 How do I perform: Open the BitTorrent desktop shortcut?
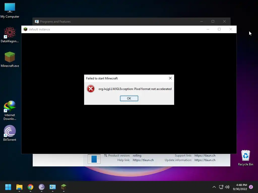10,133
